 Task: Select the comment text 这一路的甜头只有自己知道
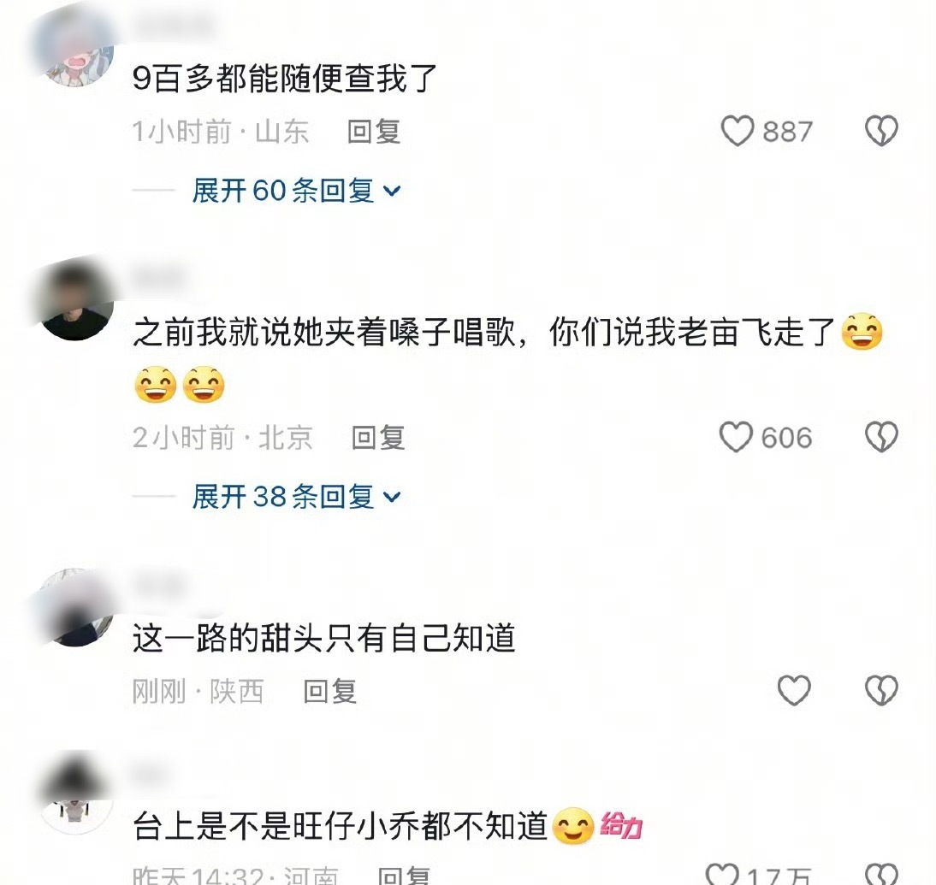click(x=324, y=638)
